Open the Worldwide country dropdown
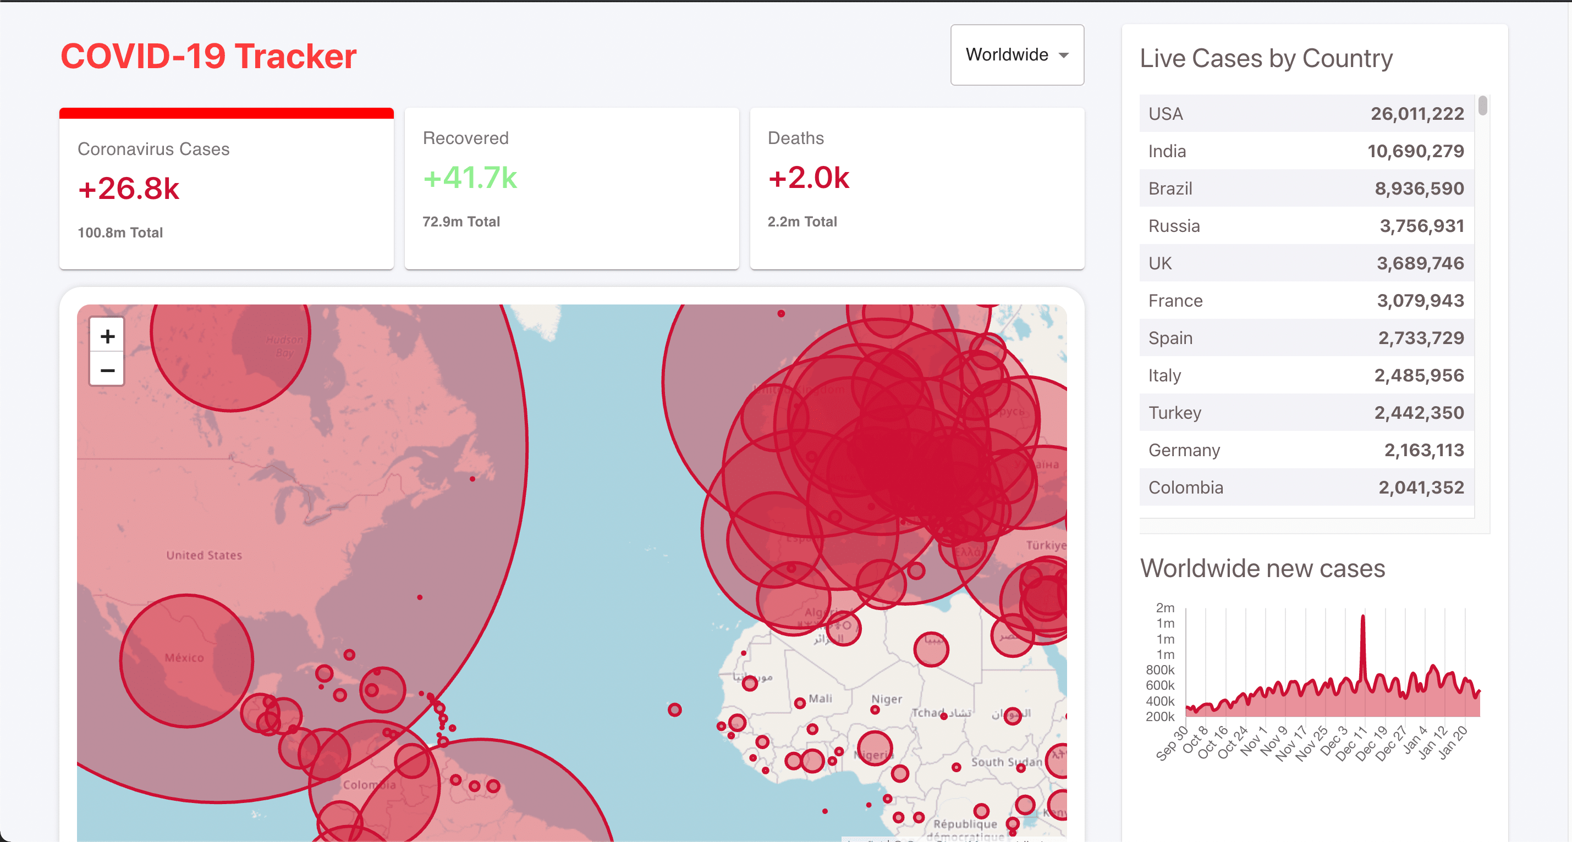This screenshot has width=1572, height=842. [x=1016, y=55]
